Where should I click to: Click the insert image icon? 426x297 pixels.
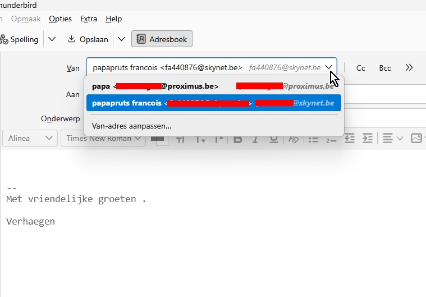point(416,138)
